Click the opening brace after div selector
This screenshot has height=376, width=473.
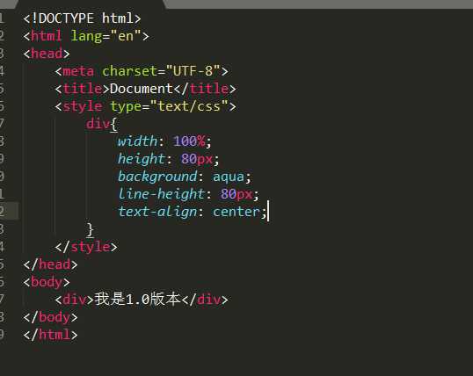coord(113,125)
